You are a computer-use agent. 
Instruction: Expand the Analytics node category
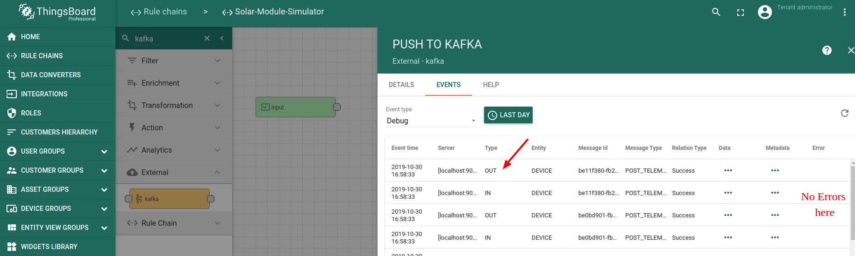click(174, 150)
